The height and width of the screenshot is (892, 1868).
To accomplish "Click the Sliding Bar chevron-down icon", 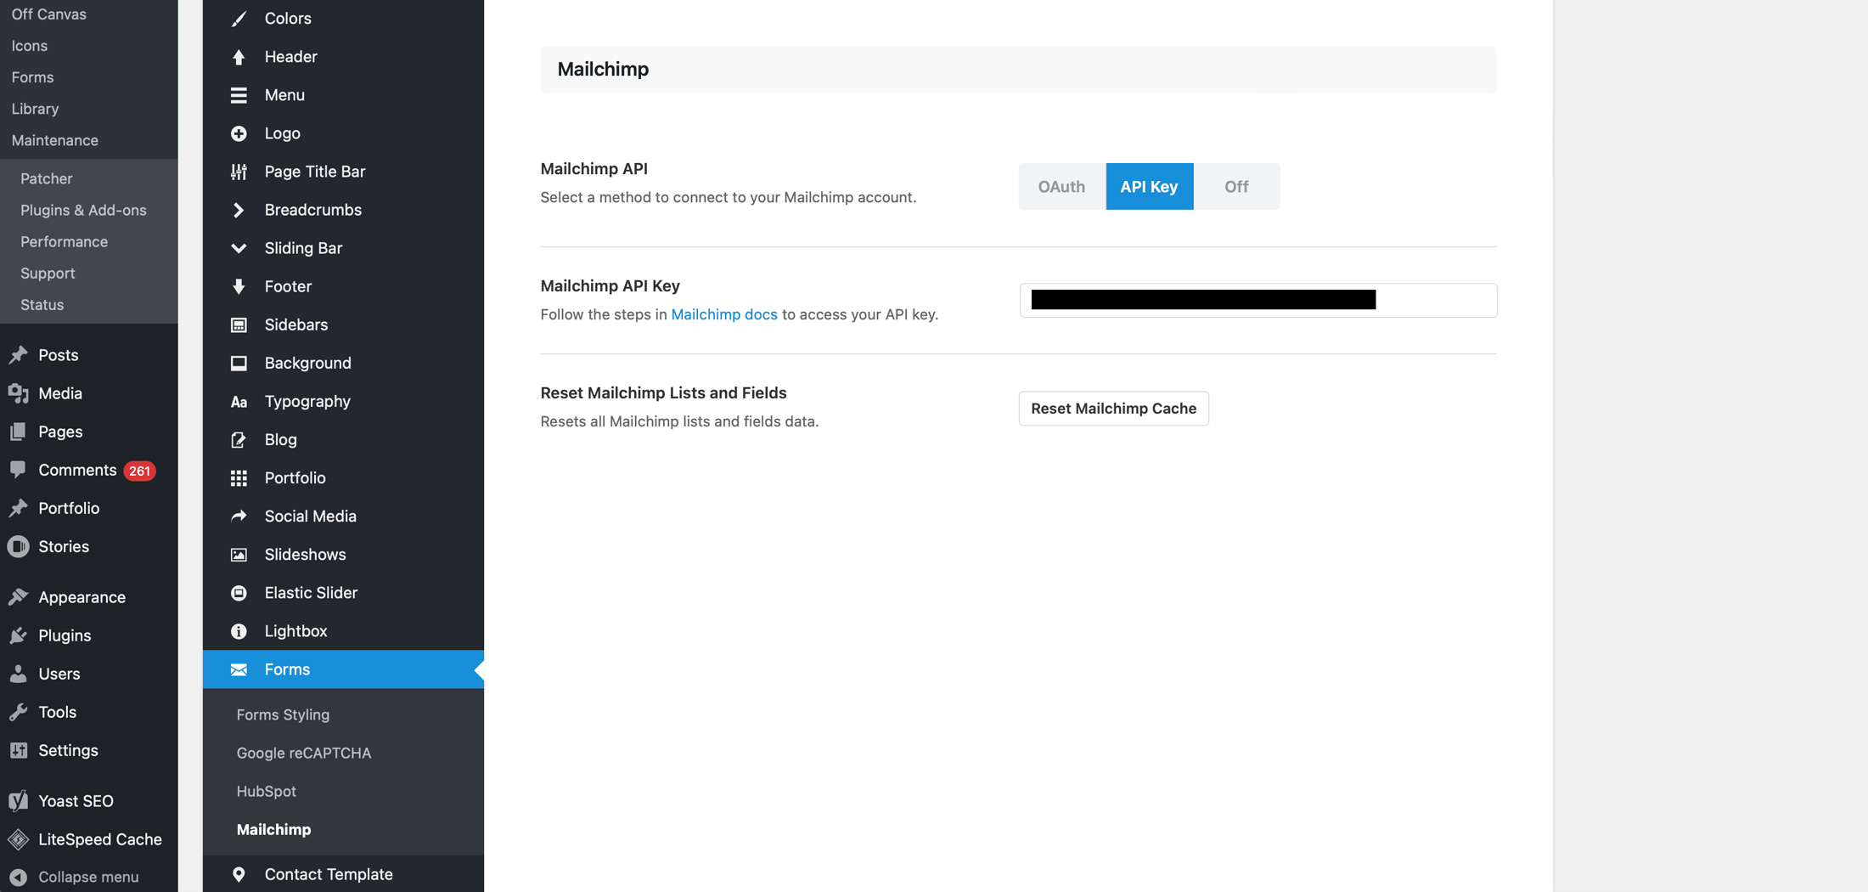I will [x=239, y=248].
